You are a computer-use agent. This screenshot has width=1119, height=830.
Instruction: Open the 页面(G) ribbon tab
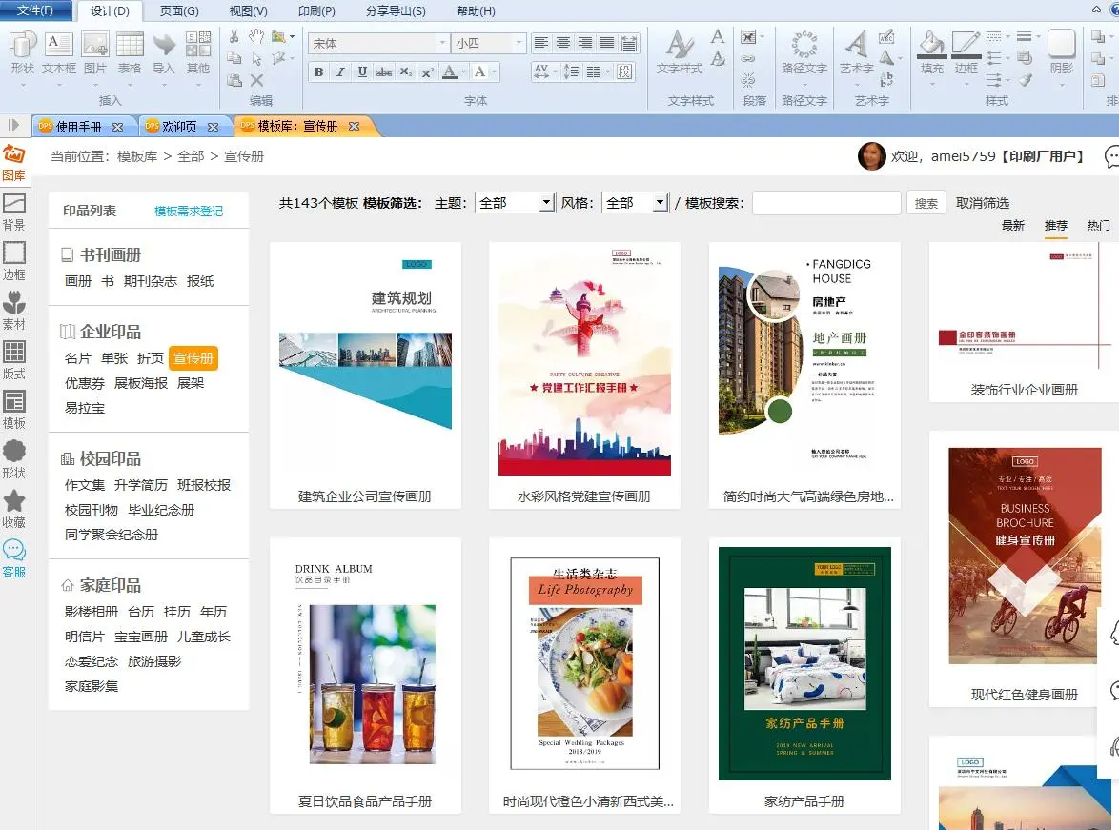point(179,11)
